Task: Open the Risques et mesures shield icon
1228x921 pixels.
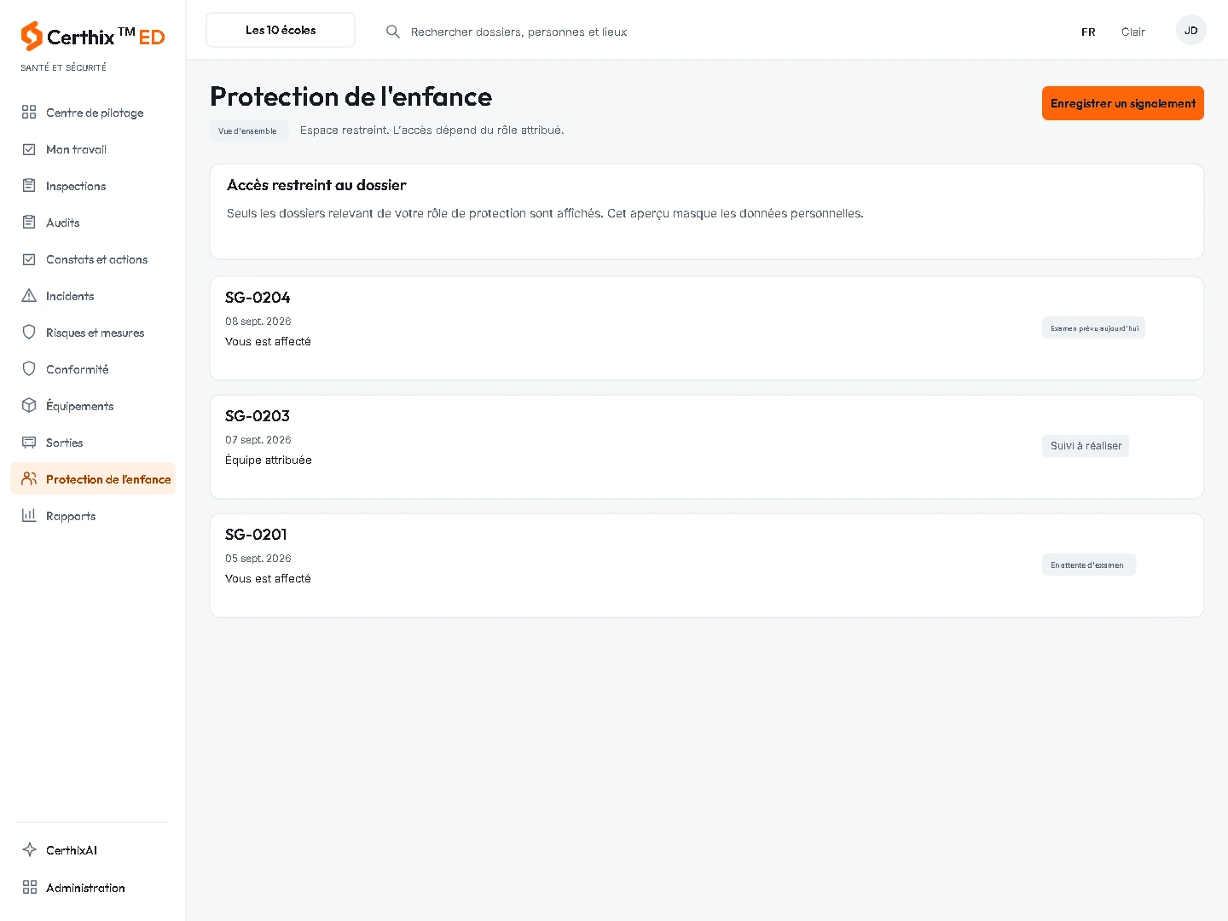Action: pos(29,333)
